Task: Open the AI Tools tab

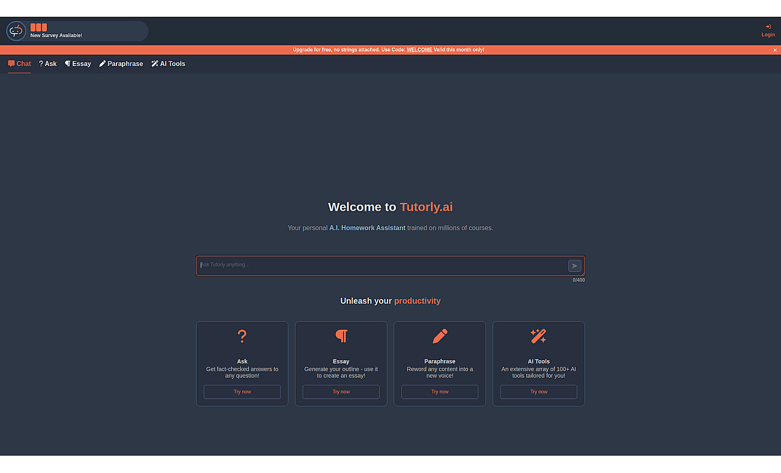Action: [x=168, y=64]
